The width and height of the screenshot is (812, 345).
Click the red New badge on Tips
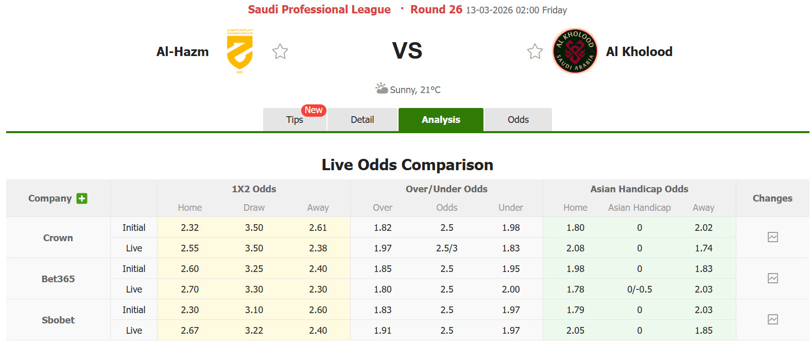click(314, 110)
